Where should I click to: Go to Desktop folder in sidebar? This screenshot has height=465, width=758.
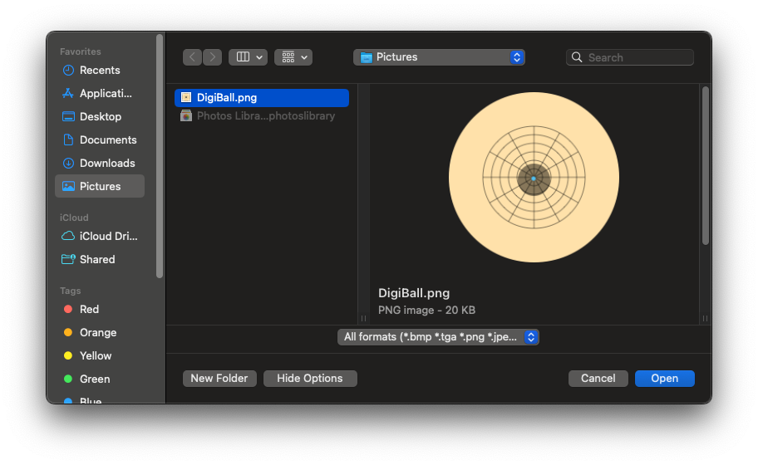coord(99,117)
